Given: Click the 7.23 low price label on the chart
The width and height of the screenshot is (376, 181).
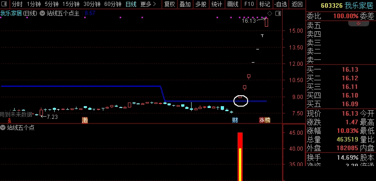Looking at the screenshot, I should coord(52,117).
